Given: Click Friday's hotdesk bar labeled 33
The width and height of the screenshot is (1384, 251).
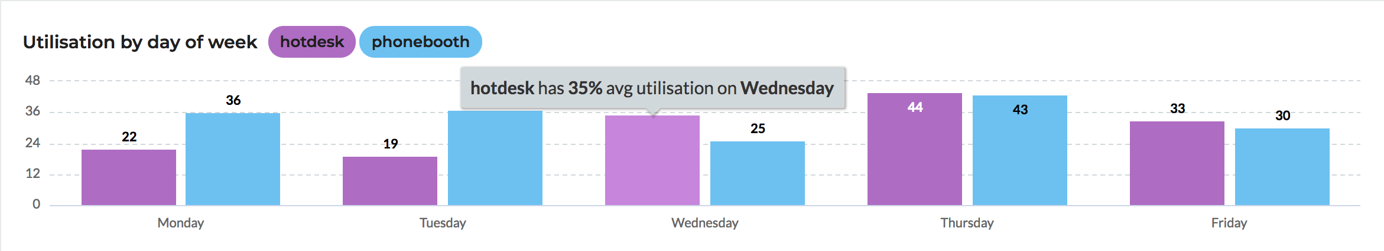Looking at the screenshot, I should [x=1177, y=163].
